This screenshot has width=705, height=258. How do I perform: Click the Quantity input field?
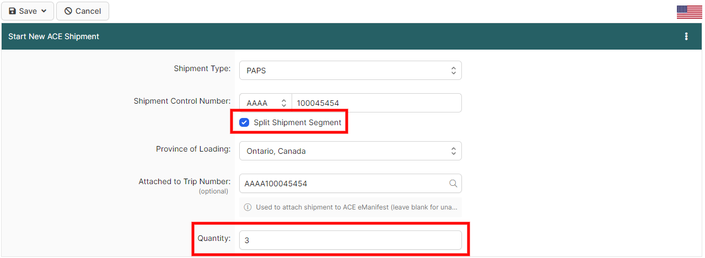[x=350, y=240]
